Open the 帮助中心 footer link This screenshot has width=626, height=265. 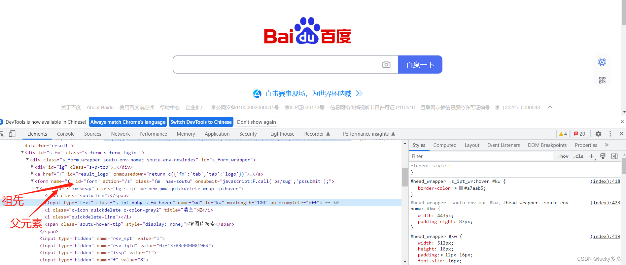pos(170,107)
